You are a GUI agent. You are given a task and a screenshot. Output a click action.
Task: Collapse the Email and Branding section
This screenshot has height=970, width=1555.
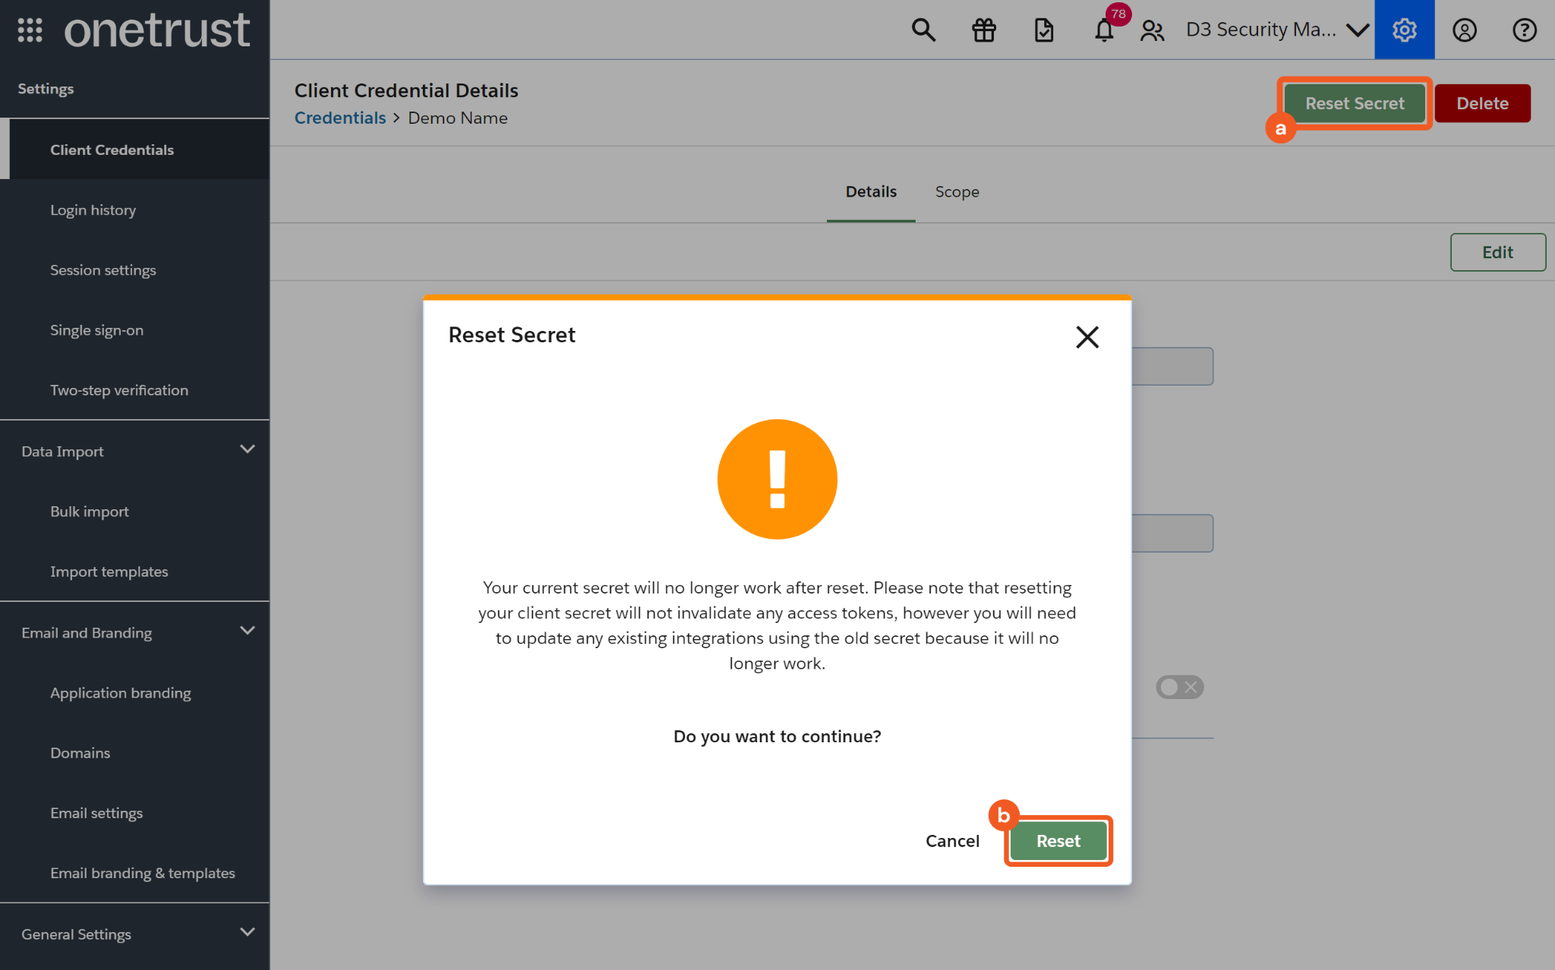pos(247,631)
